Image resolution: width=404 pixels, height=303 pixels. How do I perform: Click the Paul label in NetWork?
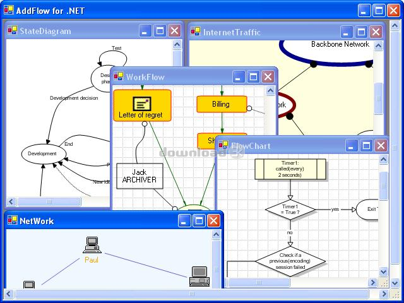[92, 260]
